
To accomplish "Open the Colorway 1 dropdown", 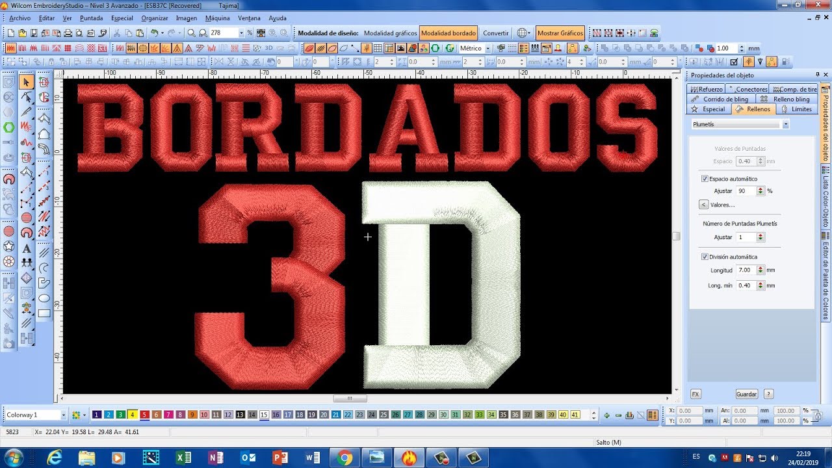I will coord(63,415).
